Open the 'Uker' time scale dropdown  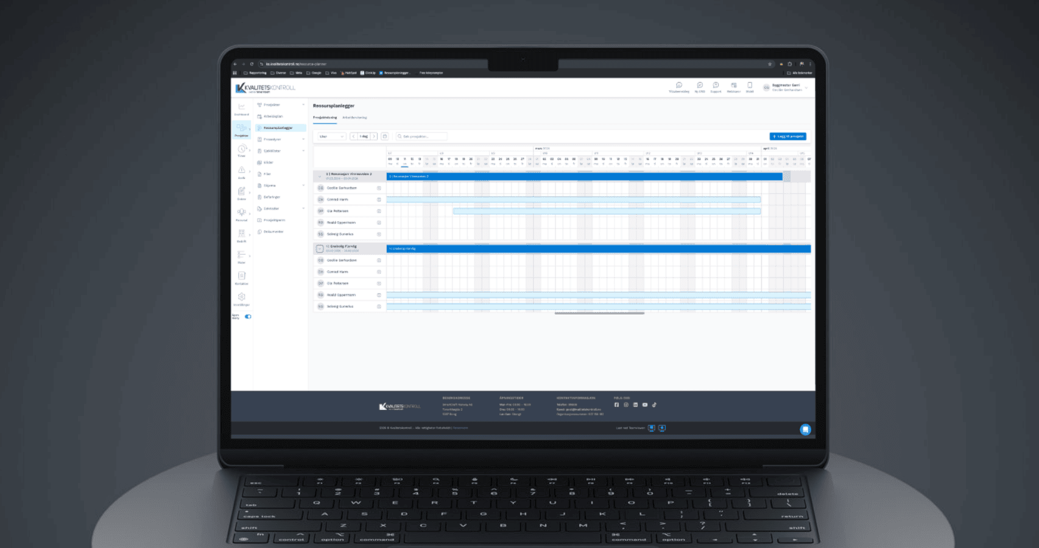click(x=332, y=136)
